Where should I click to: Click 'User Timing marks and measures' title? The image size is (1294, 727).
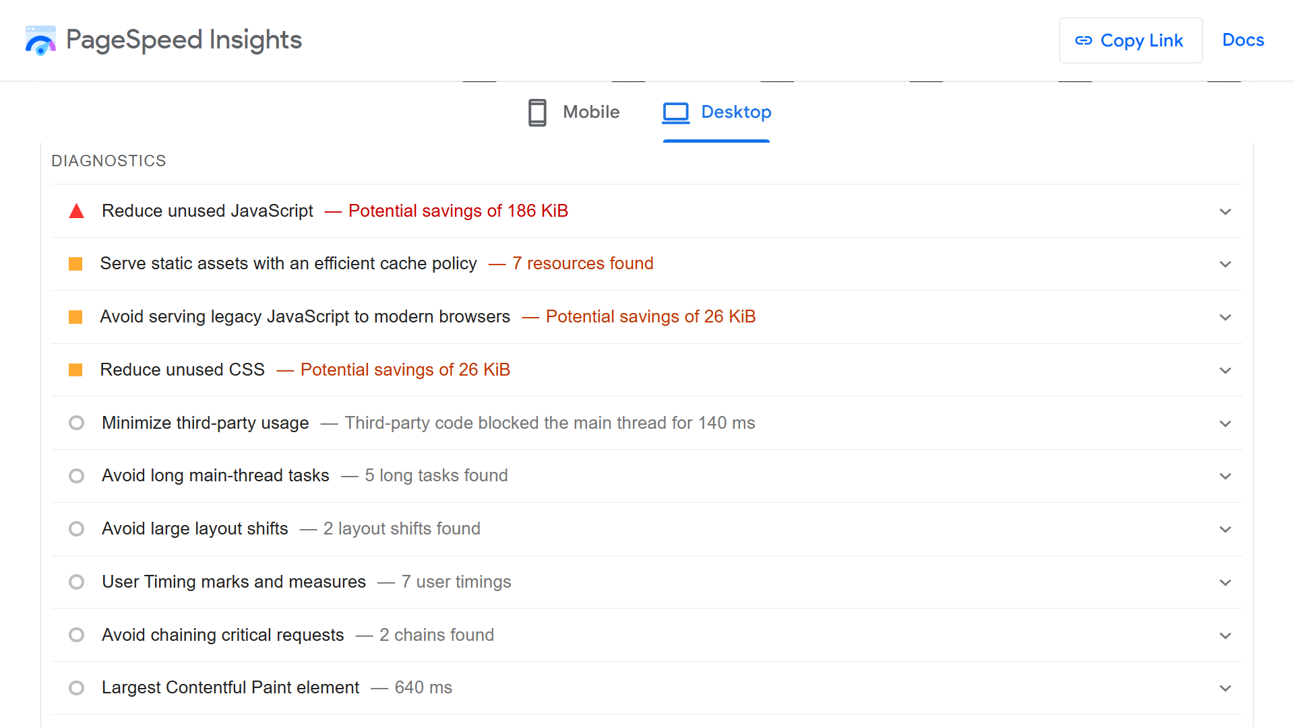point(234,582)
